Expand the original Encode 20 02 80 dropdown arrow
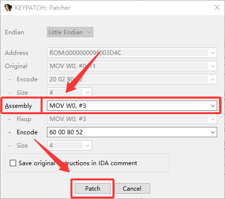The image size is (225, 199). point(213,79)
